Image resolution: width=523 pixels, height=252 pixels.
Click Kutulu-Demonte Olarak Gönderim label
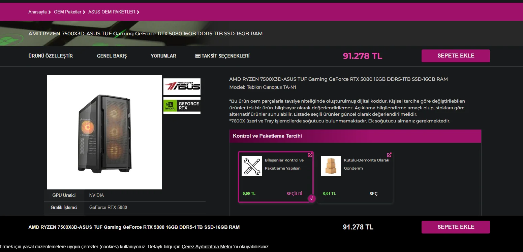[367, 164]
